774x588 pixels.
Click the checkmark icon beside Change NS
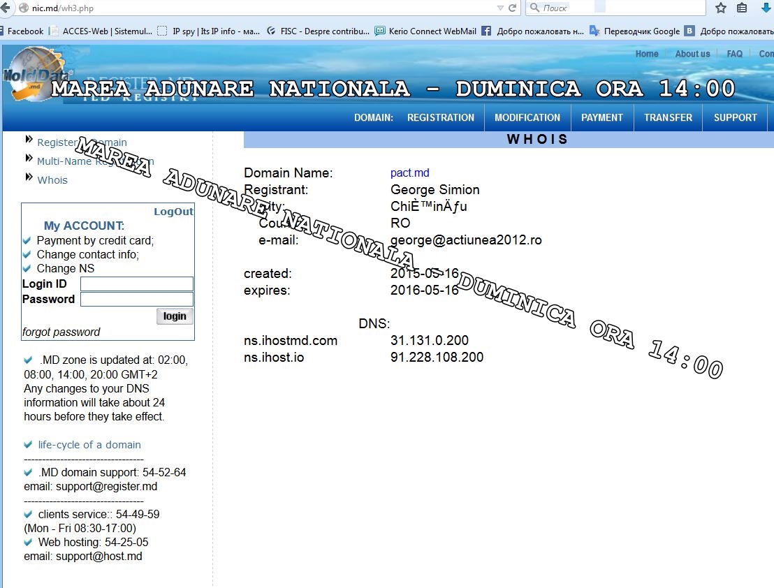pyautogui.click(x=27, y=269)
